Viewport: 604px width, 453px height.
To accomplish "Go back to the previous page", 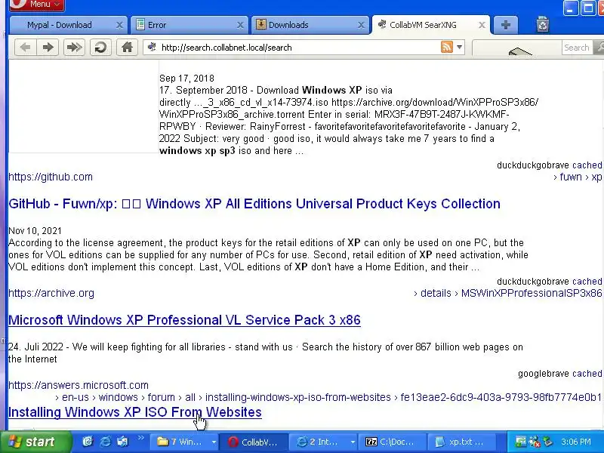I will point(26,48).
